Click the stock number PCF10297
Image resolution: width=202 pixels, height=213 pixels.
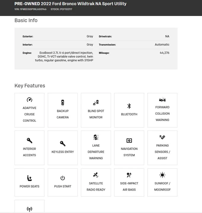[66, 9]
